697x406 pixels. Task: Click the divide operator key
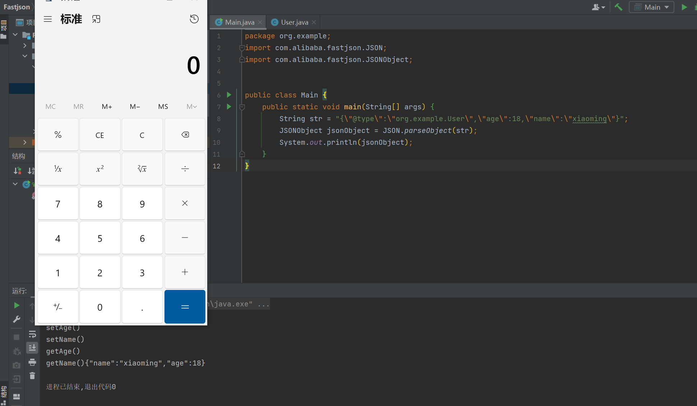(185, 169)
